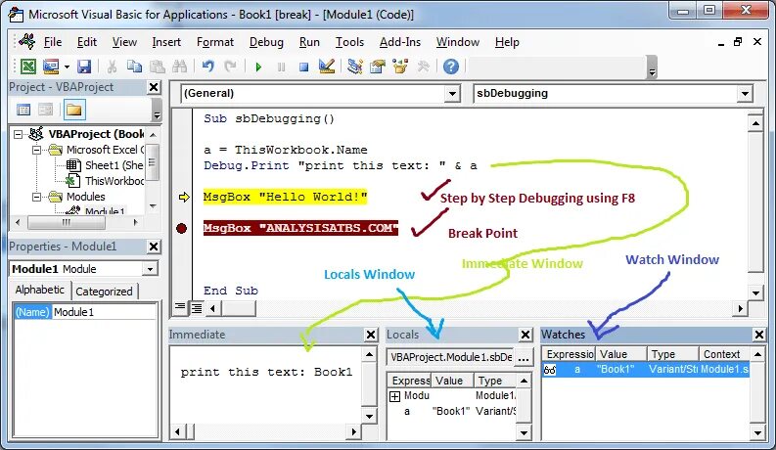Viewport: 776px width, 450px height.
Task: Click View Object icon in Project panel
Action: point(46,110)
